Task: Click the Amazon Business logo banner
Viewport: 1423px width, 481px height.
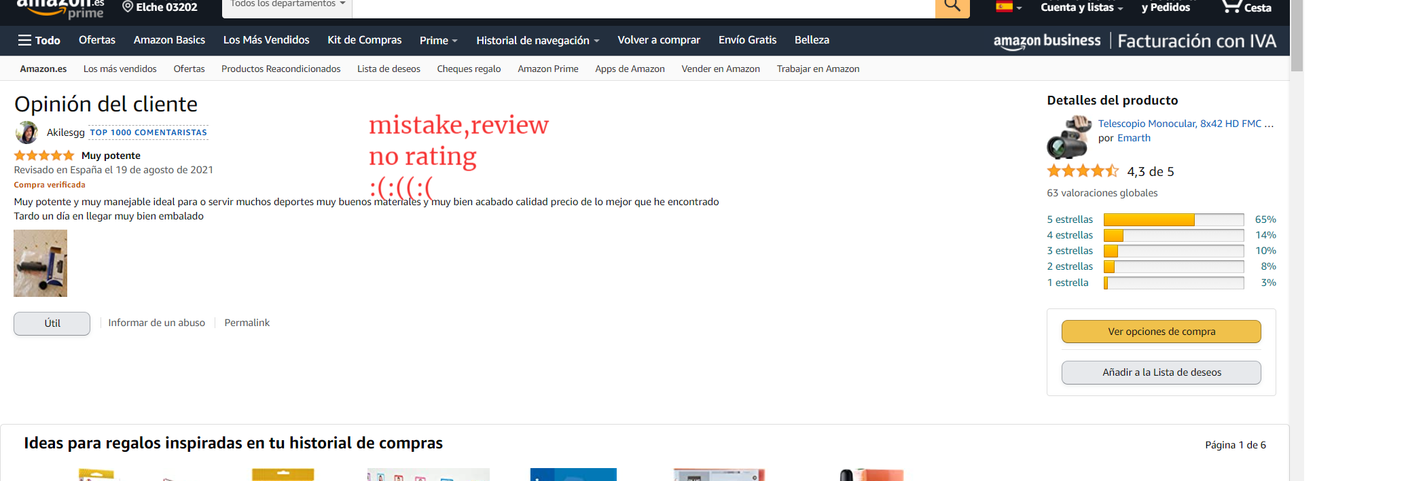Action: (x=1046, y=41)
